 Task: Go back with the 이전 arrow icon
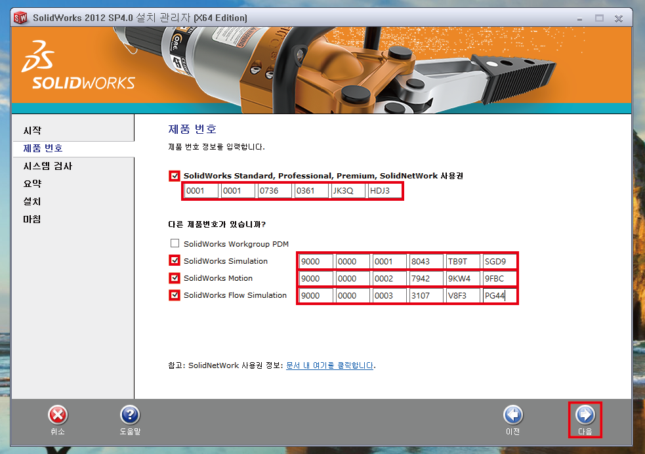(513, 415)
